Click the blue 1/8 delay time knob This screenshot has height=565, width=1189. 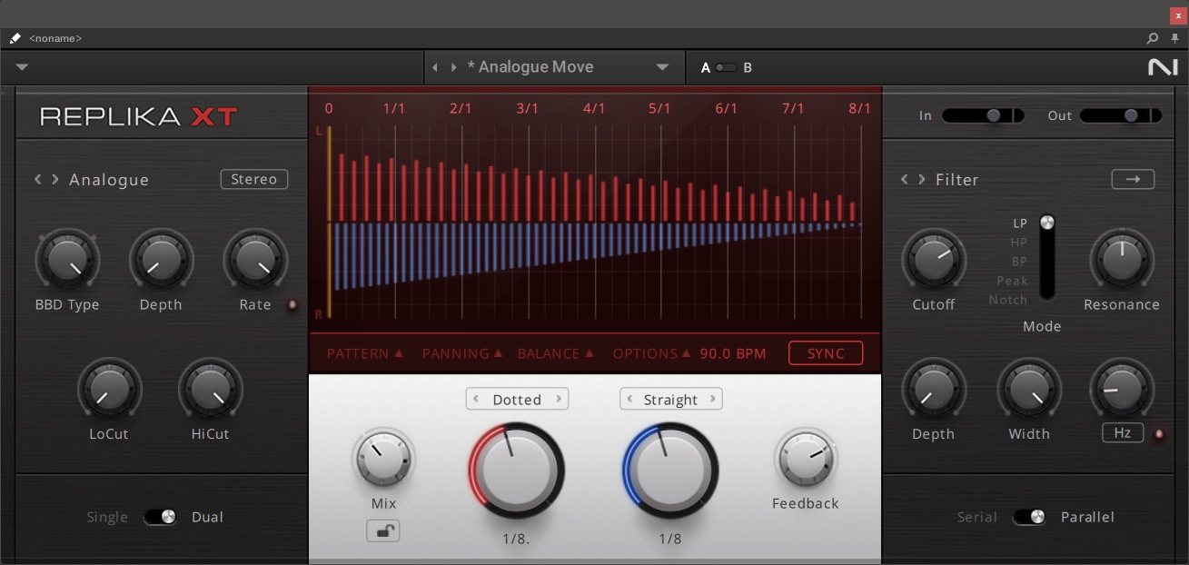(x=670, y=471)
